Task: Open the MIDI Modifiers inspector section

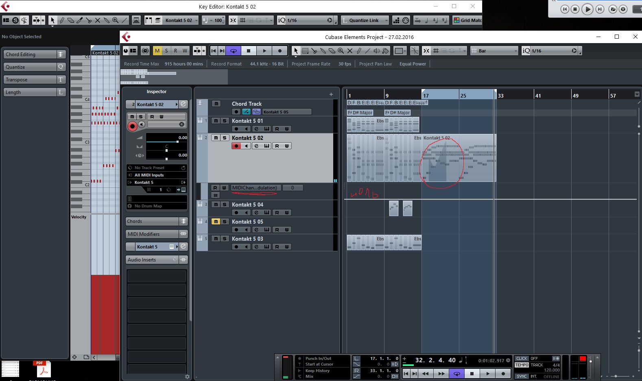Action: (x=157, y=234)
